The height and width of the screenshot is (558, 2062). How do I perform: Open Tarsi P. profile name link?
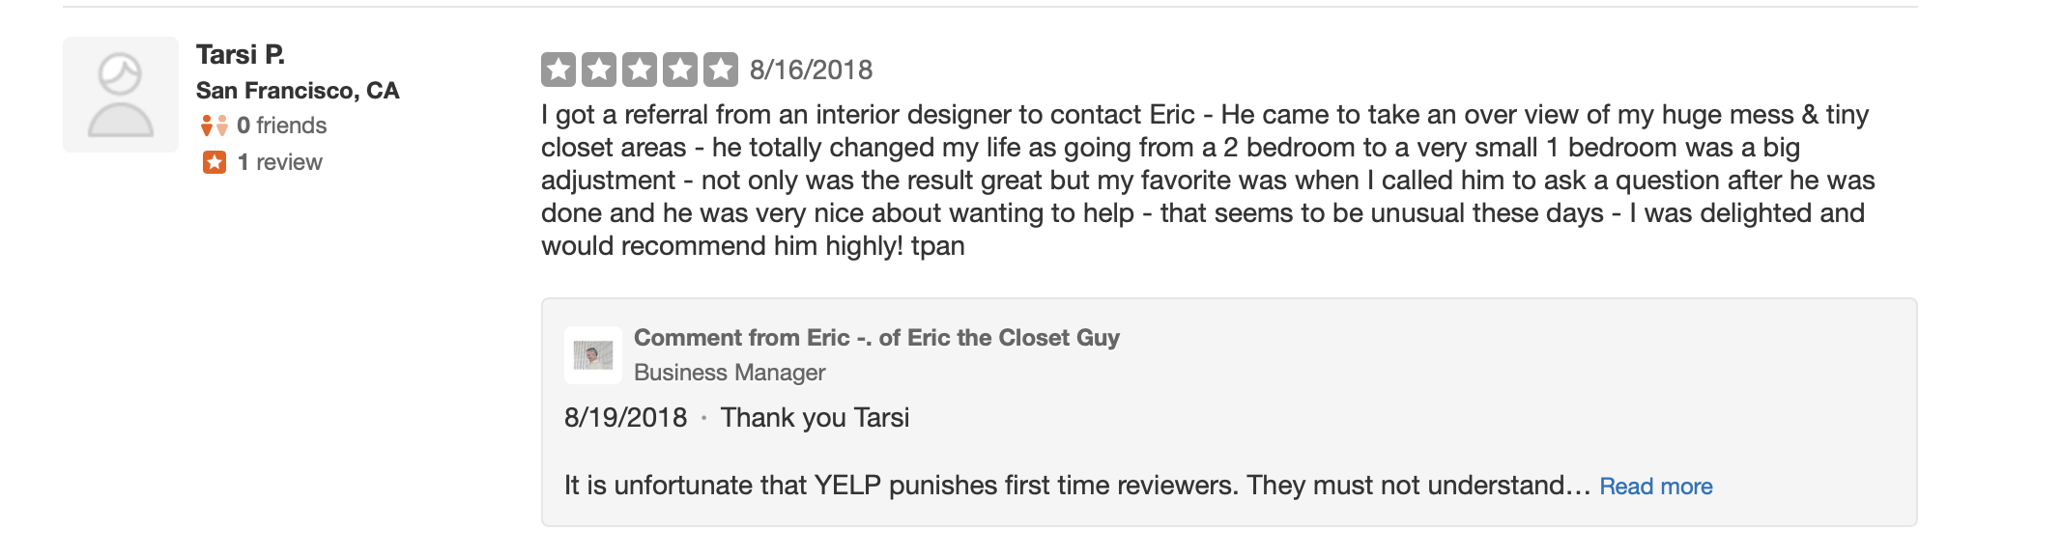[x=240, y=54]
